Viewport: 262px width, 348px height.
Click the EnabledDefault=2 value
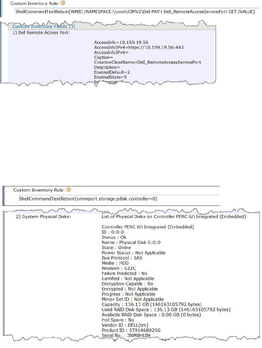coord(112,72)
